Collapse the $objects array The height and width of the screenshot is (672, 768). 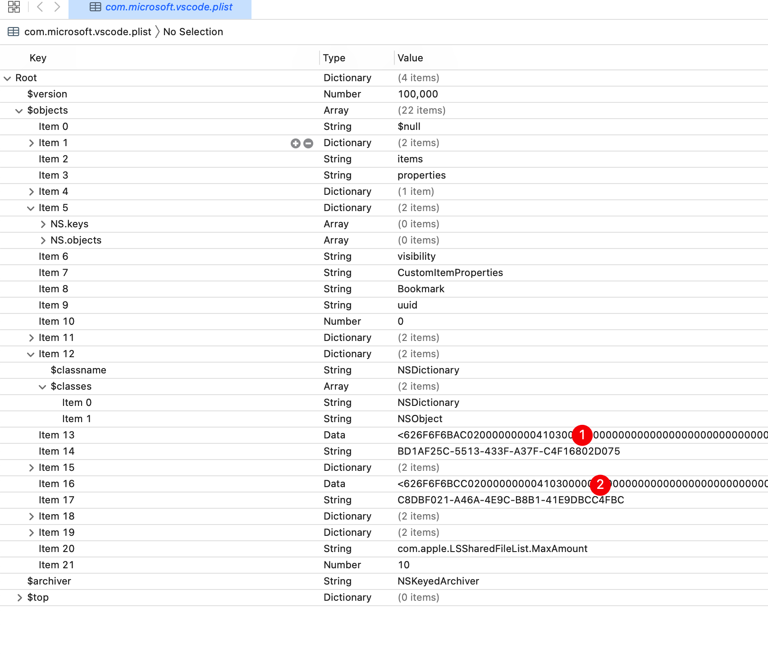pos(19,110)
